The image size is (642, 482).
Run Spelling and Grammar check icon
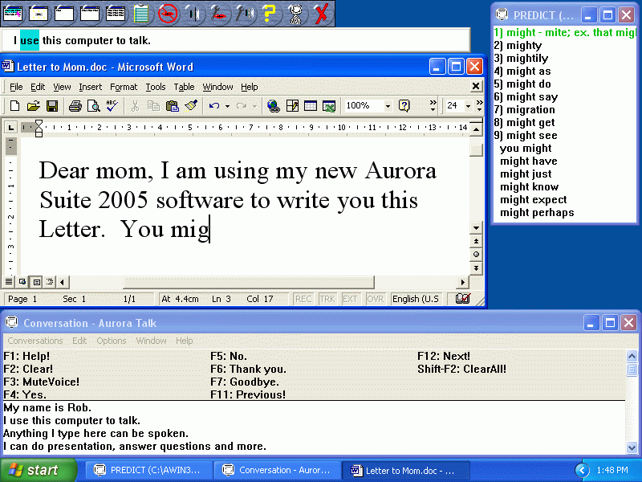[x=112, y=106]
